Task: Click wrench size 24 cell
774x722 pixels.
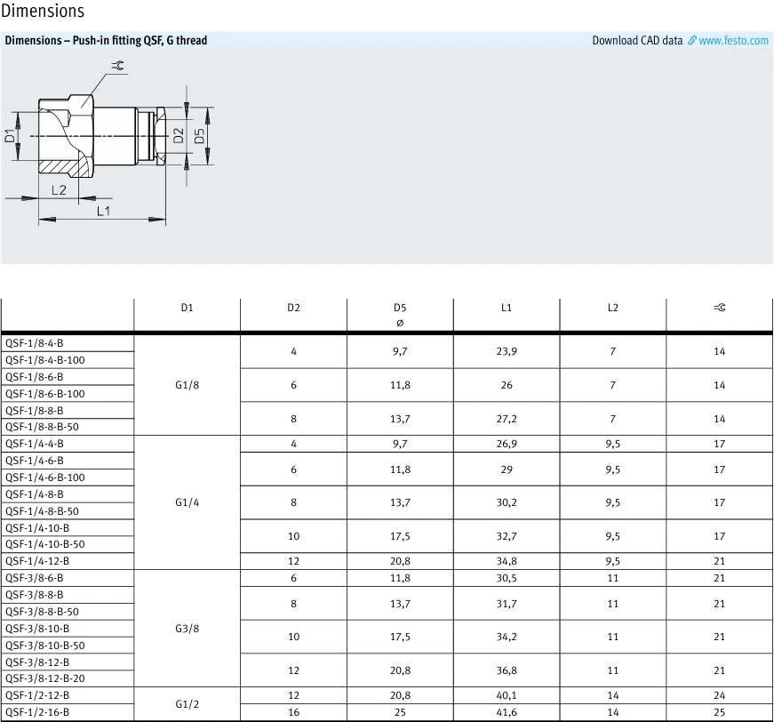Action: (719, 695)
